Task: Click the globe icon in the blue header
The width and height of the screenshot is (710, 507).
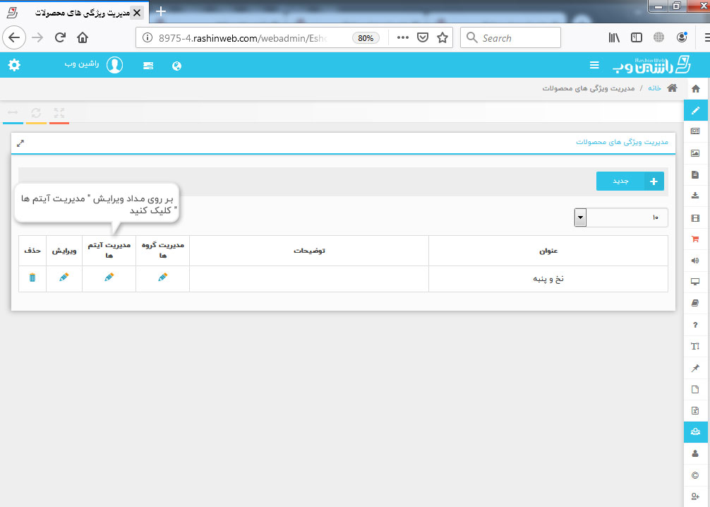Action: pos(176,66)
